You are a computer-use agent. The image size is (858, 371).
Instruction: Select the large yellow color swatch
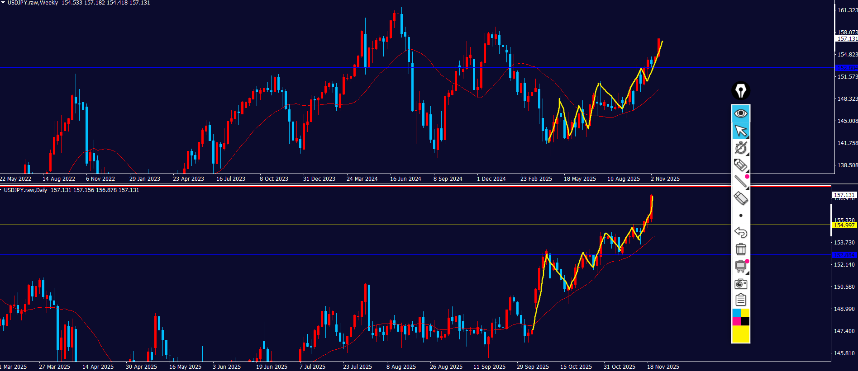741,334
